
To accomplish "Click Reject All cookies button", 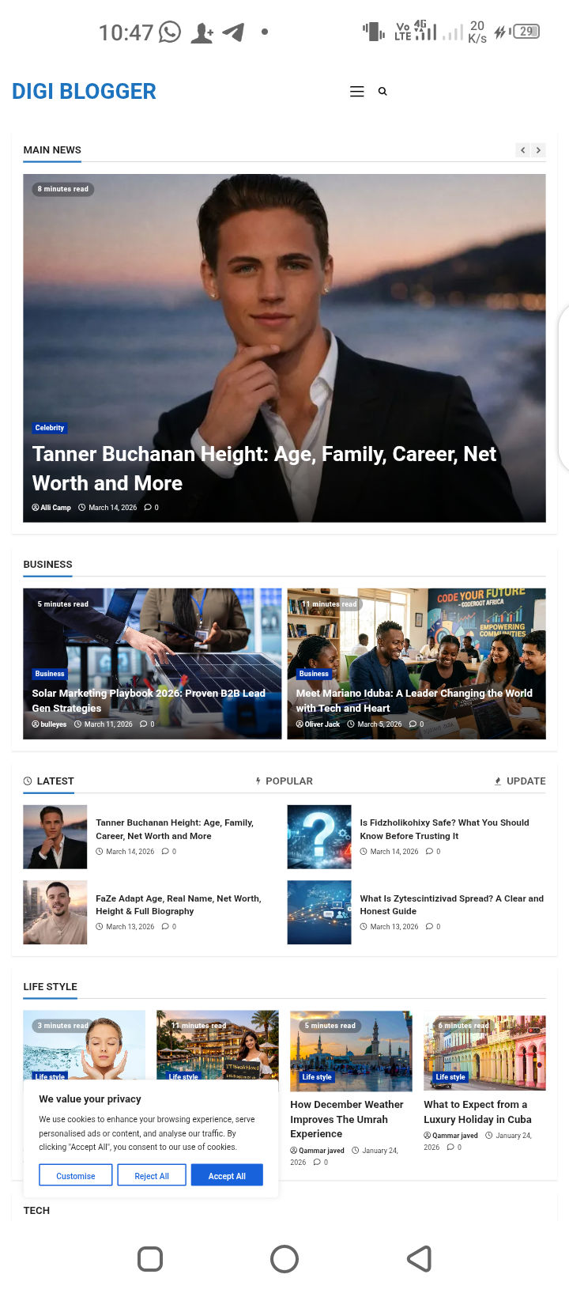I will (152, 1175).
